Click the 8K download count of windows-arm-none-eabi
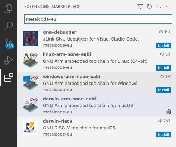This screenshot has height=147, width=176. tap(165, 76)
